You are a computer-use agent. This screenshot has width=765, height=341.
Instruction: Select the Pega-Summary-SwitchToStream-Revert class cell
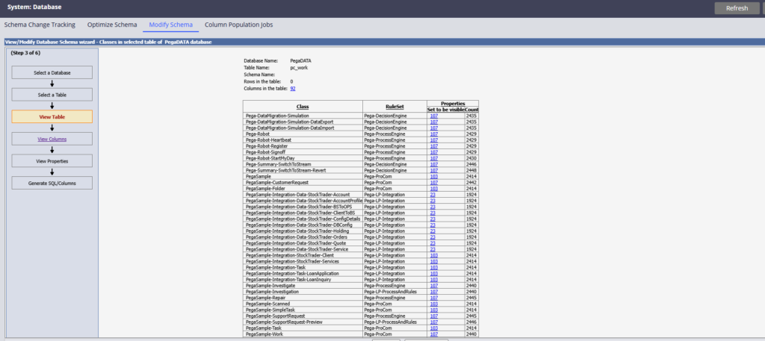(x=303, y=170)
